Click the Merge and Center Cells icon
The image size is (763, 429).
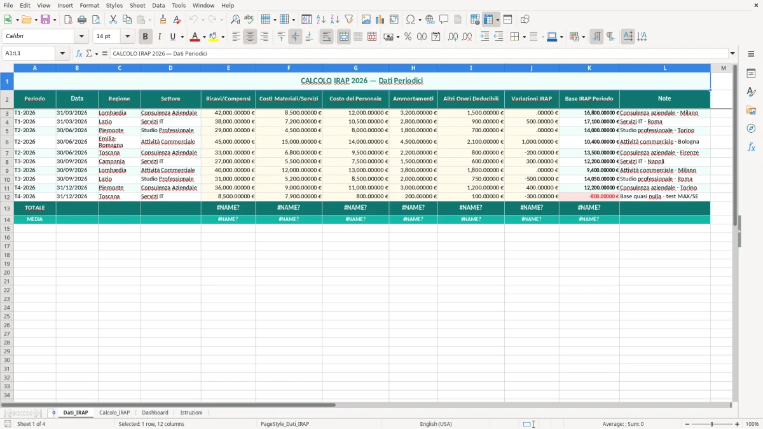point(344,37)
